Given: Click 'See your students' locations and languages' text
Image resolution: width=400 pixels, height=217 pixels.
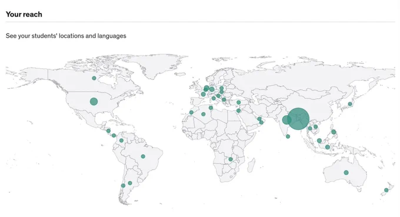Looking at the screenshot, I should coord(66,36).
